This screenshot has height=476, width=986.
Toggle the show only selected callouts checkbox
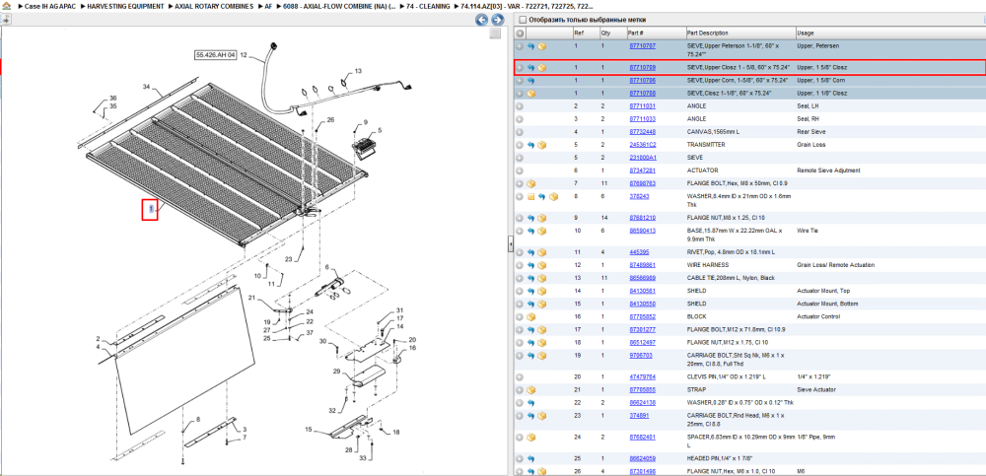[x=522, y=20]
